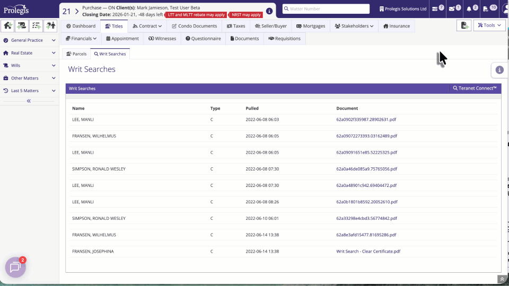
Task: Open the Condo Documents tab
Action: (194, 26)
